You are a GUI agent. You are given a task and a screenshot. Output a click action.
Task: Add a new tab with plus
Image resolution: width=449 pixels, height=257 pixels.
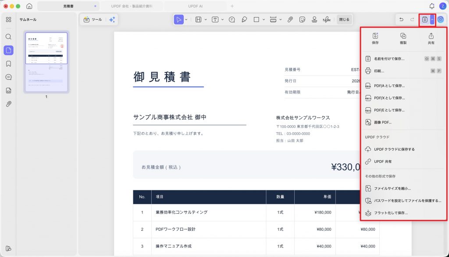coord(232,6)
